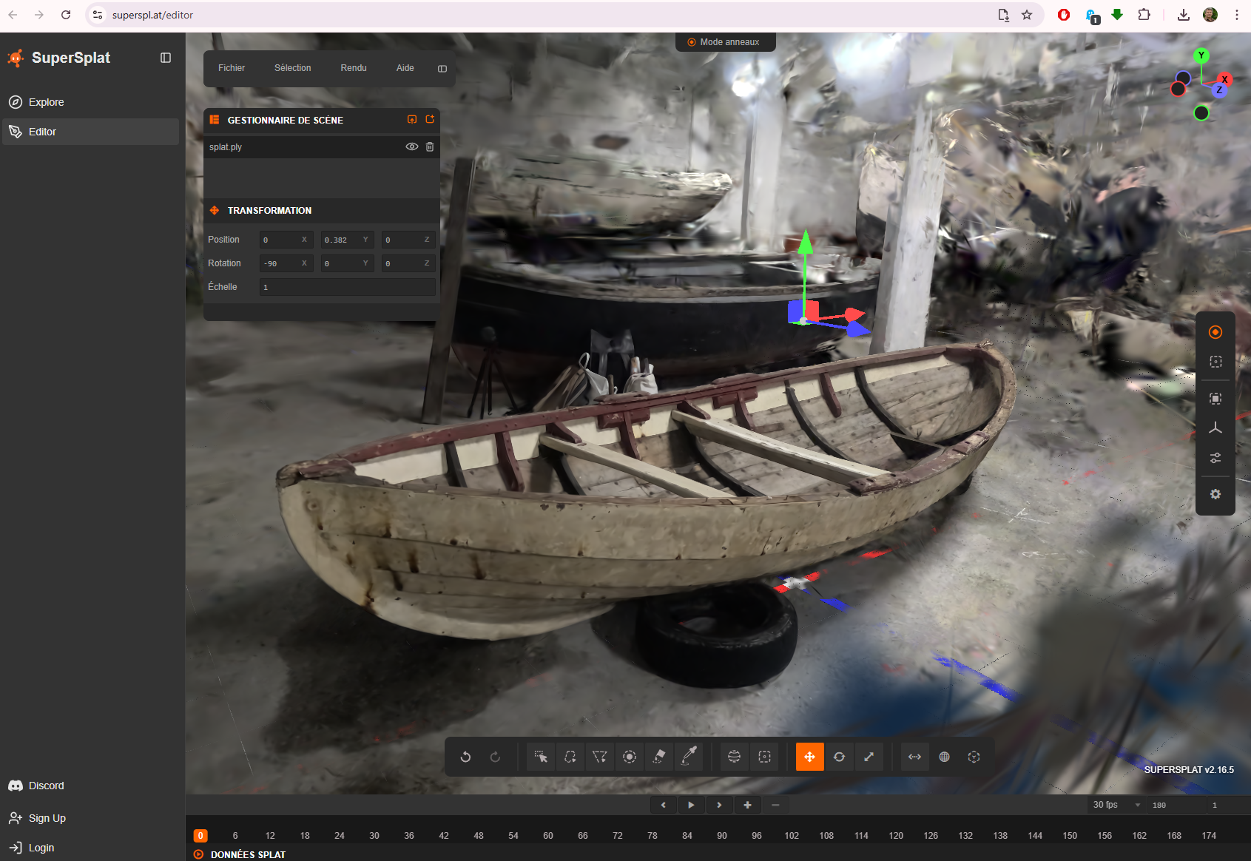Collapse the menu bar panel toggle
The width and height of the screenshot is (1251, 861).
tap(442, 69)
